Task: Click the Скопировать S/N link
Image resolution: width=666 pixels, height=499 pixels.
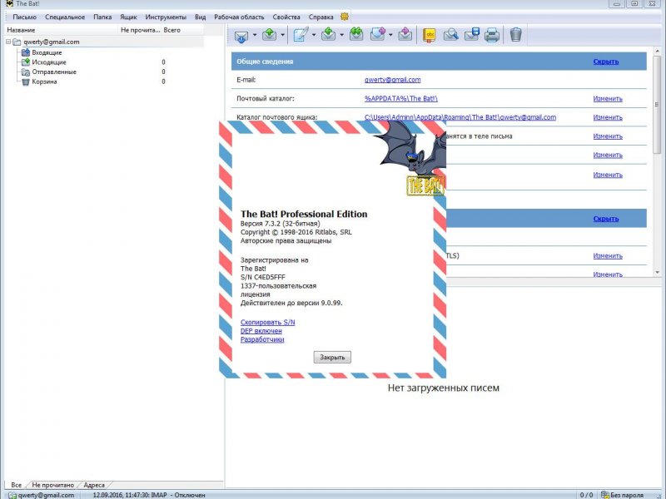Action: coord(267,322)
